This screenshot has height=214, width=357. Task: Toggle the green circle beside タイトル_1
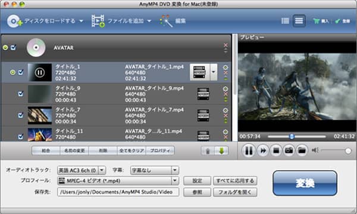click(x=12, y=72)
